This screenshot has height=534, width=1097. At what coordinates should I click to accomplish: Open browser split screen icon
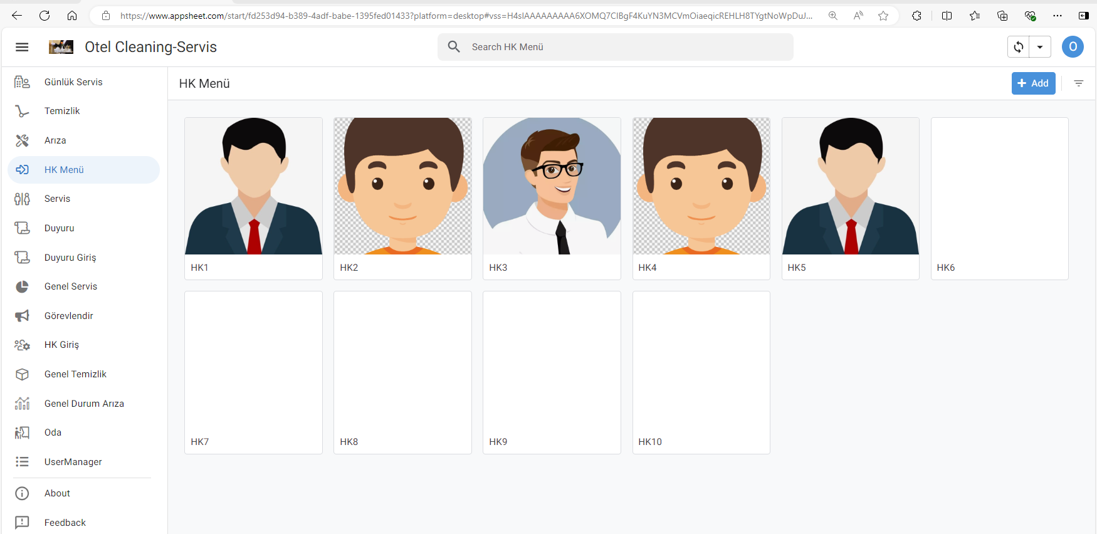(x=947, y=16)
